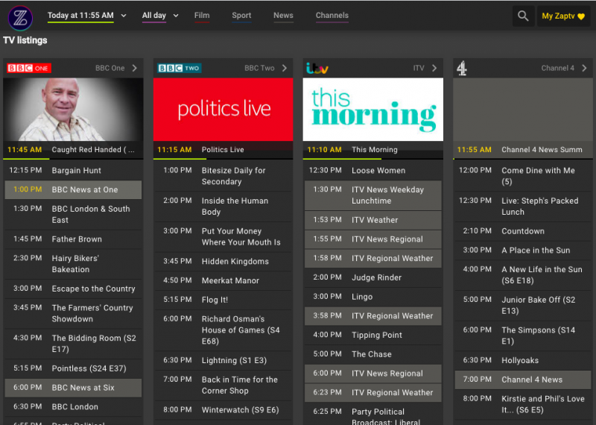
Task: Click the Zaptv logo icon
Action: [20, 16]
